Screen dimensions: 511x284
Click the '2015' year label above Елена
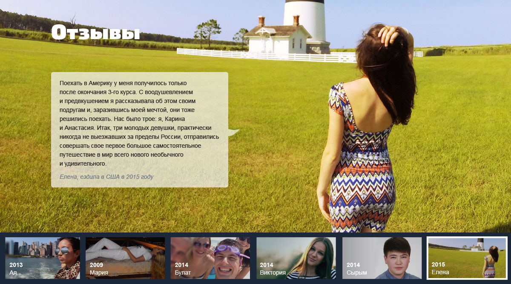tap(438, 264)
